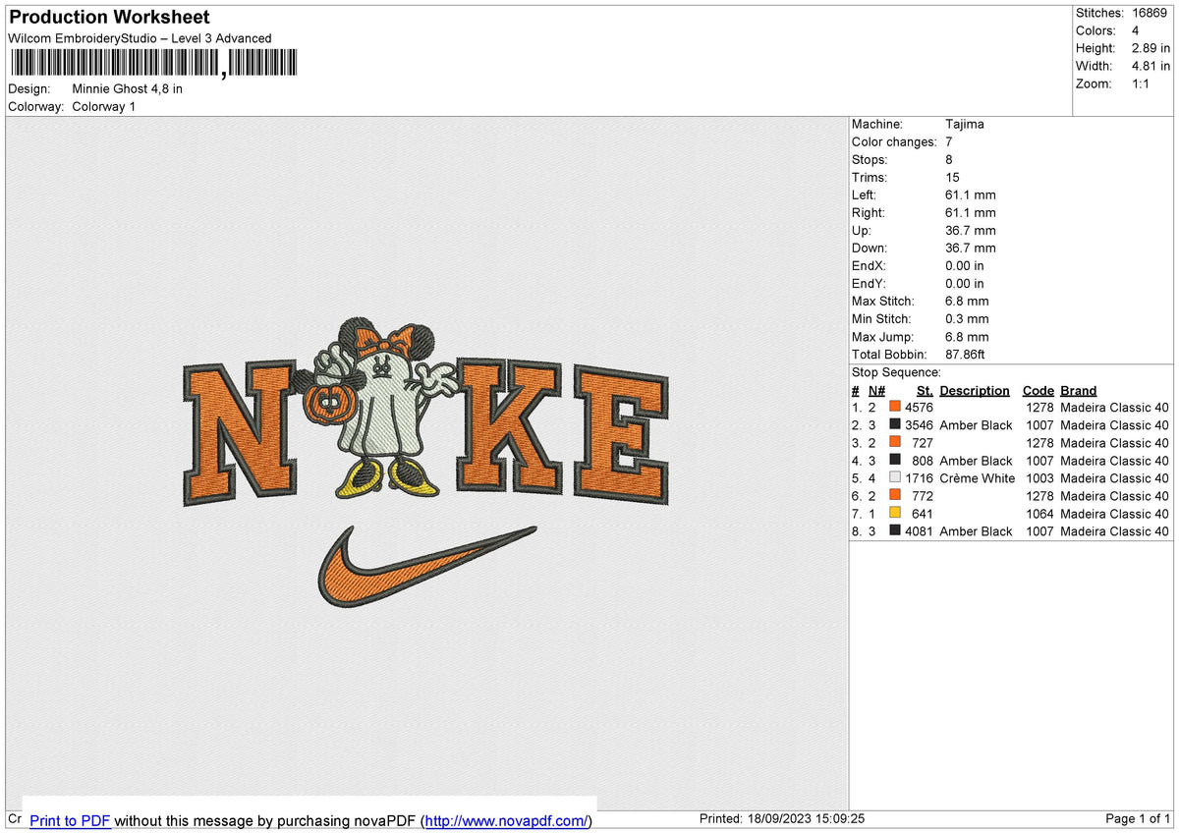Viewport: 1179px width, 833px height.
Task: Click the orange Nike swoosh in the preview
Action: 426,567
